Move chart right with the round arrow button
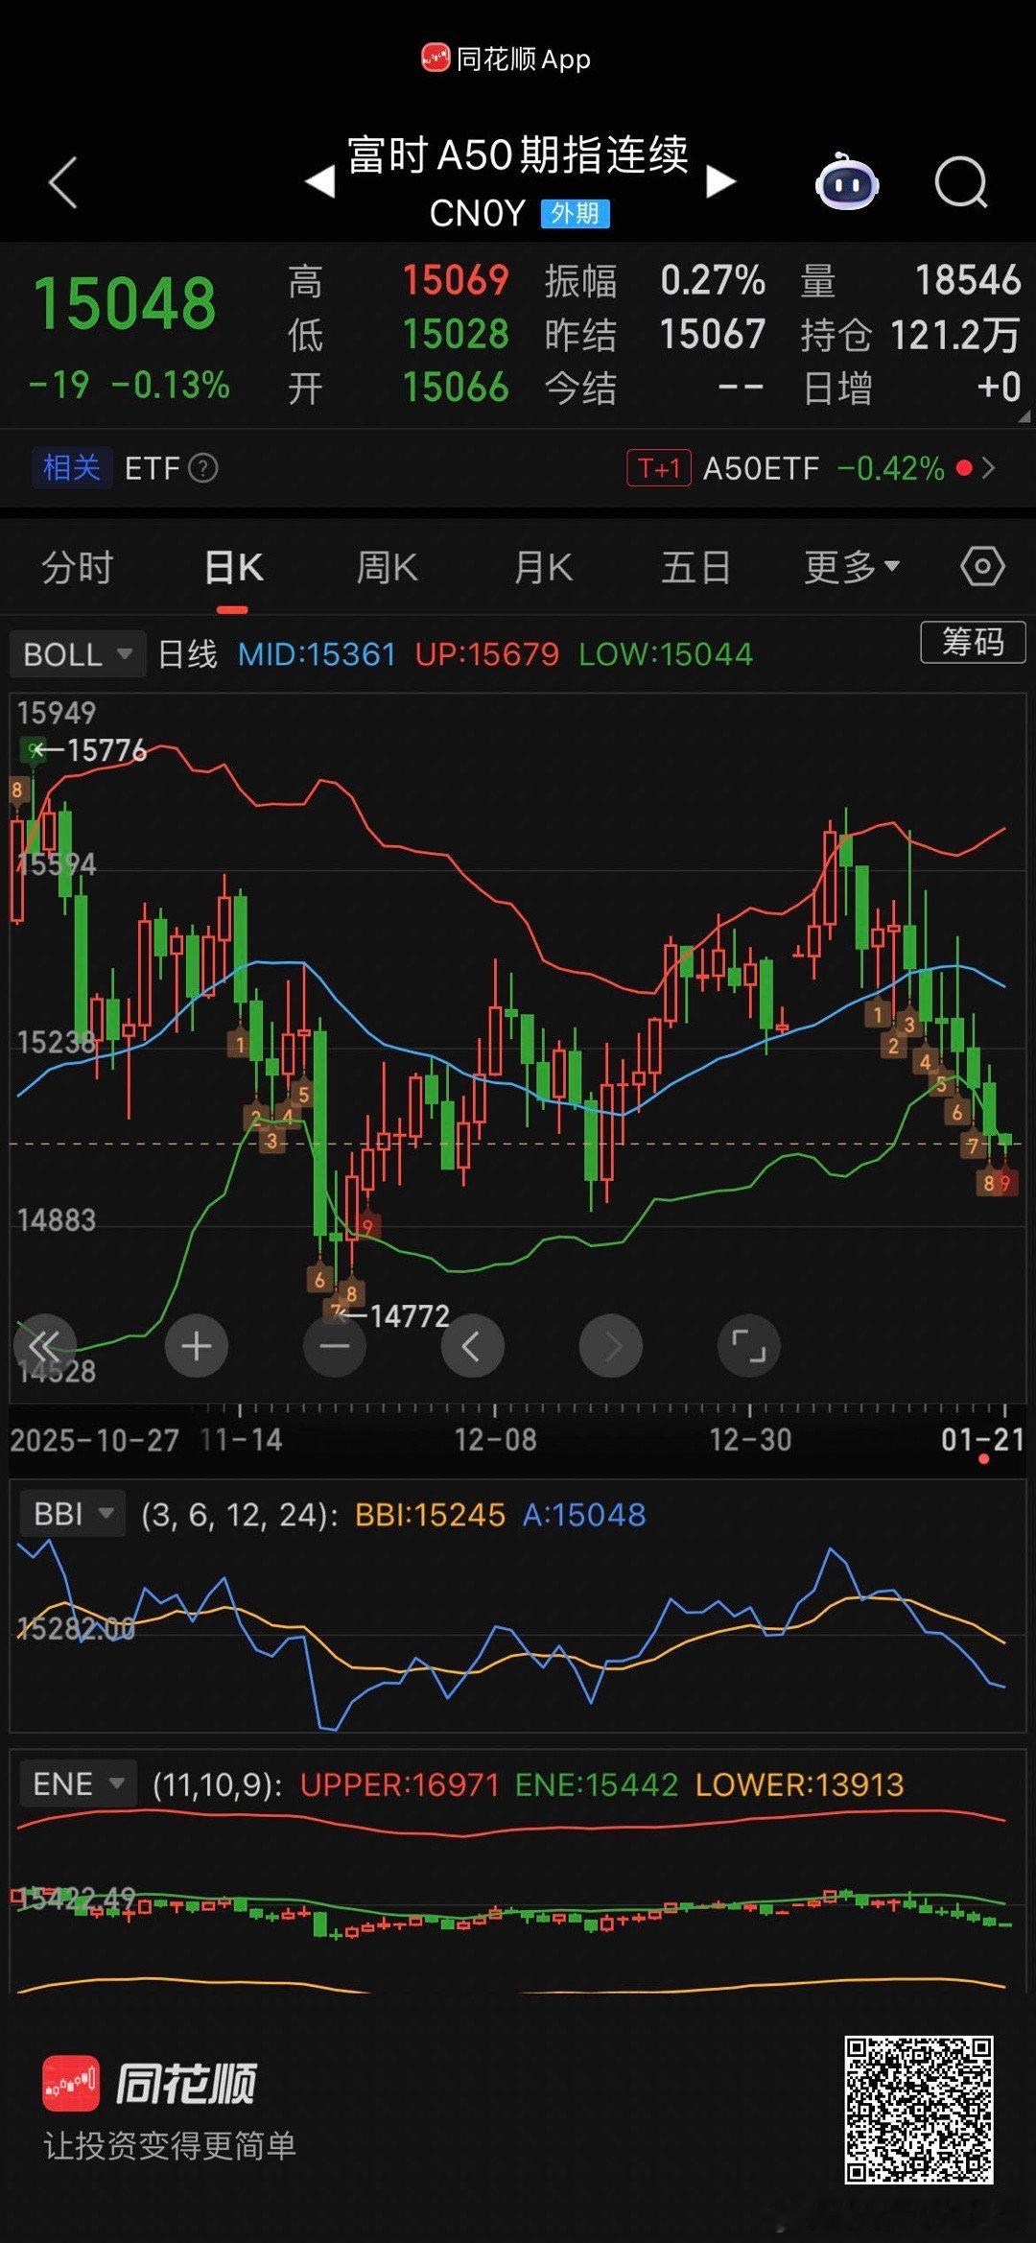This screenshot has width=1036, height=2243. click(x=611, y=1346)
